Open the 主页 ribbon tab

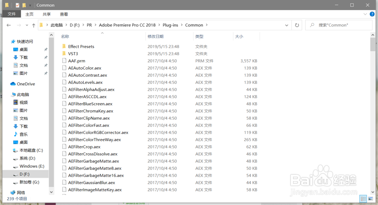(x=29, y=14)
